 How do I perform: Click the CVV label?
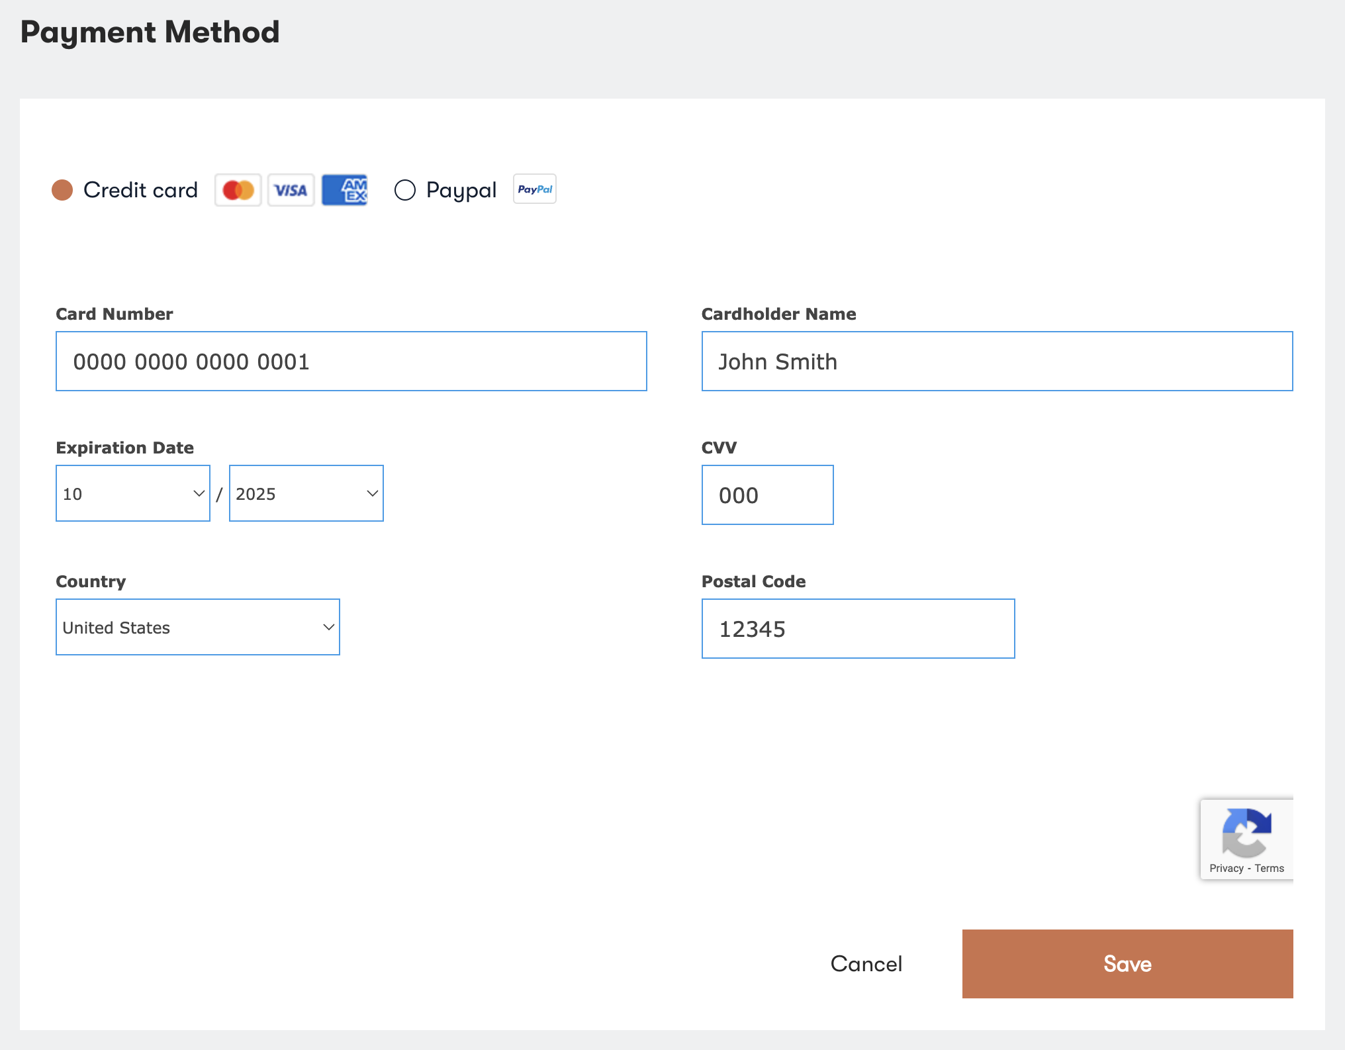click(719, 448)
